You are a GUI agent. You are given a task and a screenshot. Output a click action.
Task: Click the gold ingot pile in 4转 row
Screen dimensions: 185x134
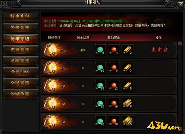(128, 121)
